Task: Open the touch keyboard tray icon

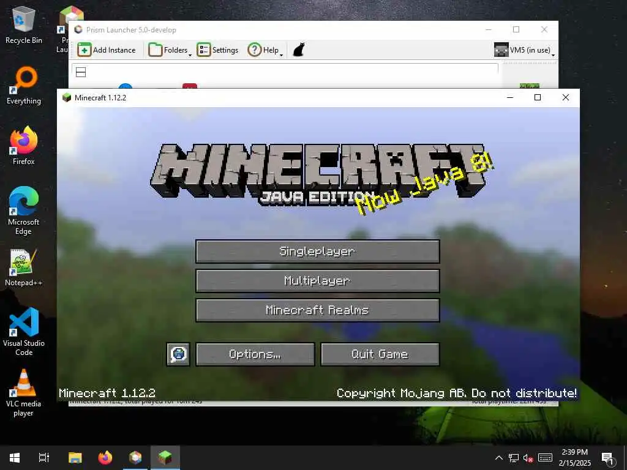Action: pyautogui.click(x=545, y=458)
